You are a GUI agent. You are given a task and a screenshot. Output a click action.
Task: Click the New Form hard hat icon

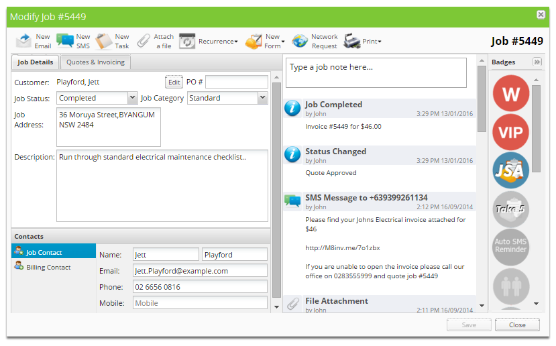(254, 42)
